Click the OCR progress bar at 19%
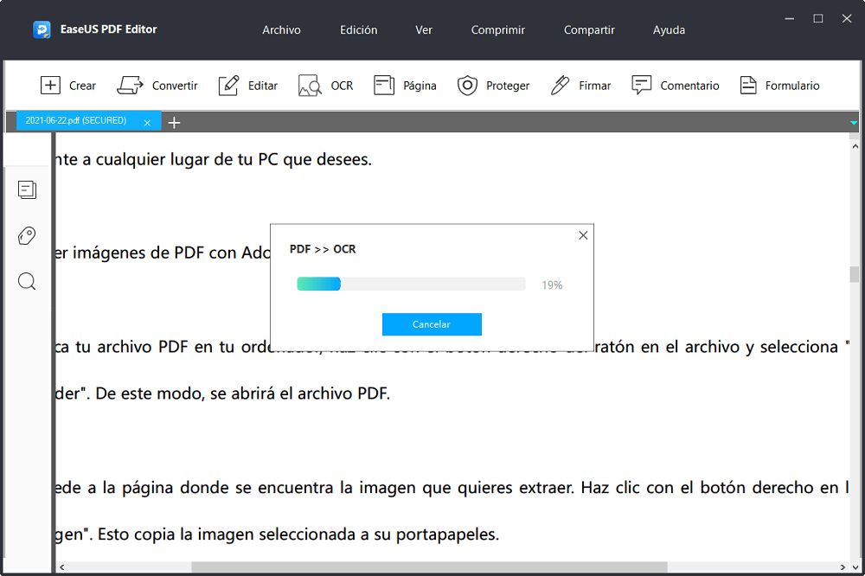865x576 pixels. tap(410, 284)
